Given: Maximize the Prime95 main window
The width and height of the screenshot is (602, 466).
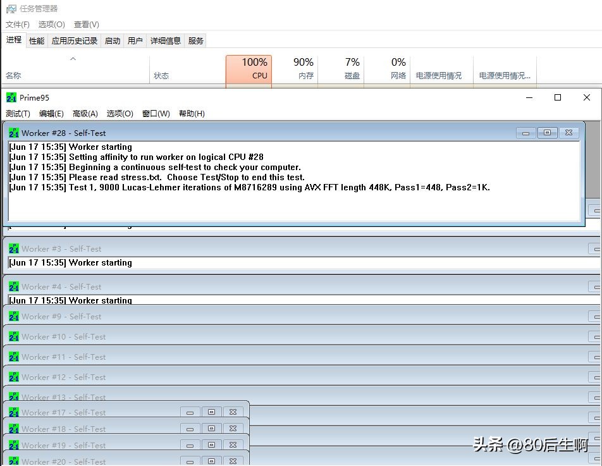Looking at the screenshot, I should [558, 97].
